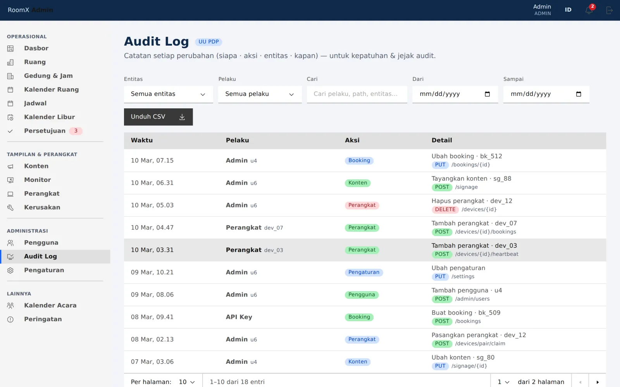
Task: Click the red Perangkat tag at 05.03
Action: pos(362,205)
